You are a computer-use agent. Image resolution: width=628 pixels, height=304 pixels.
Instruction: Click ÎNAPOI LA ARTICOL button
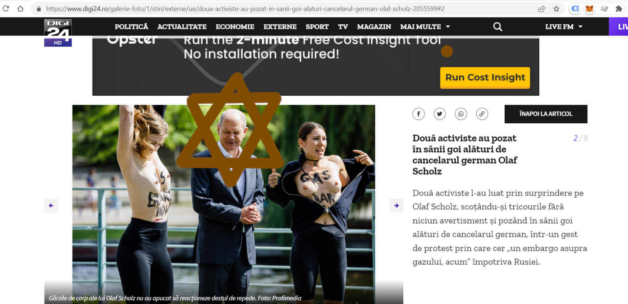tap(546, 114)
